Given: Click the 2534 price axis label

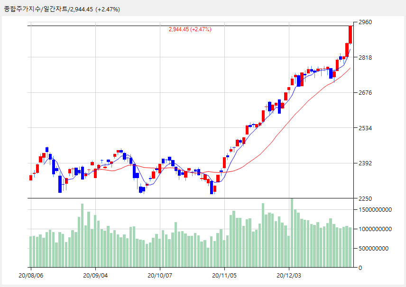Looking at the screenshot, I should point(365,128).
